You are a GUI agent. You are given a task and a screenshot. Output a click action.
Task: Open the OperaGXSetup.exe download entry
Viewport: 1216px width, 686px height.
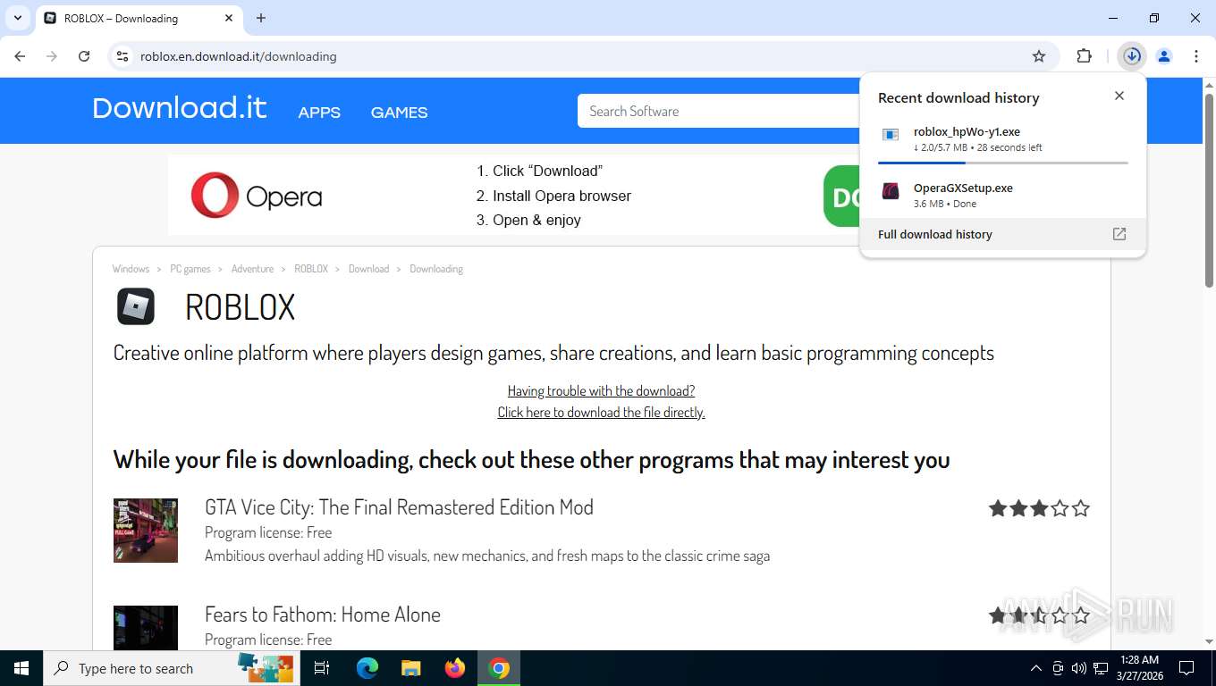point(1003,195)
